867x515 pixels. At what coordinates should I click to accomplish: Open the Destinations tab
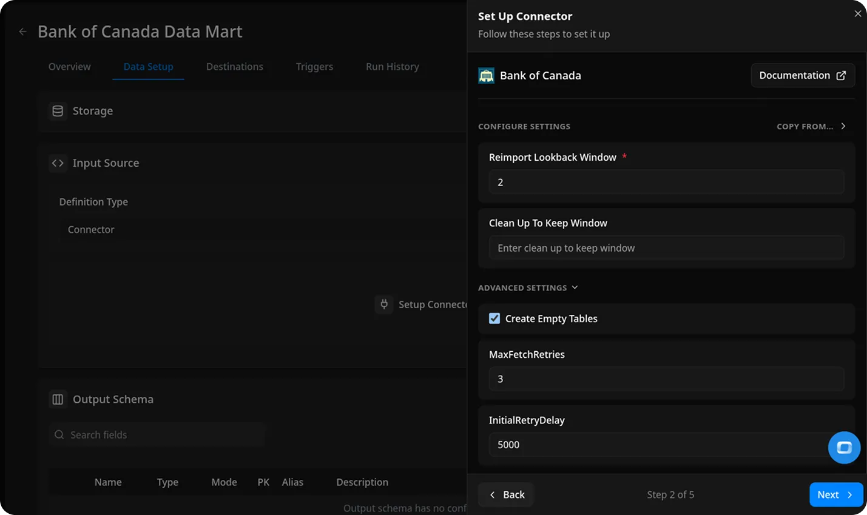(234, 67)
